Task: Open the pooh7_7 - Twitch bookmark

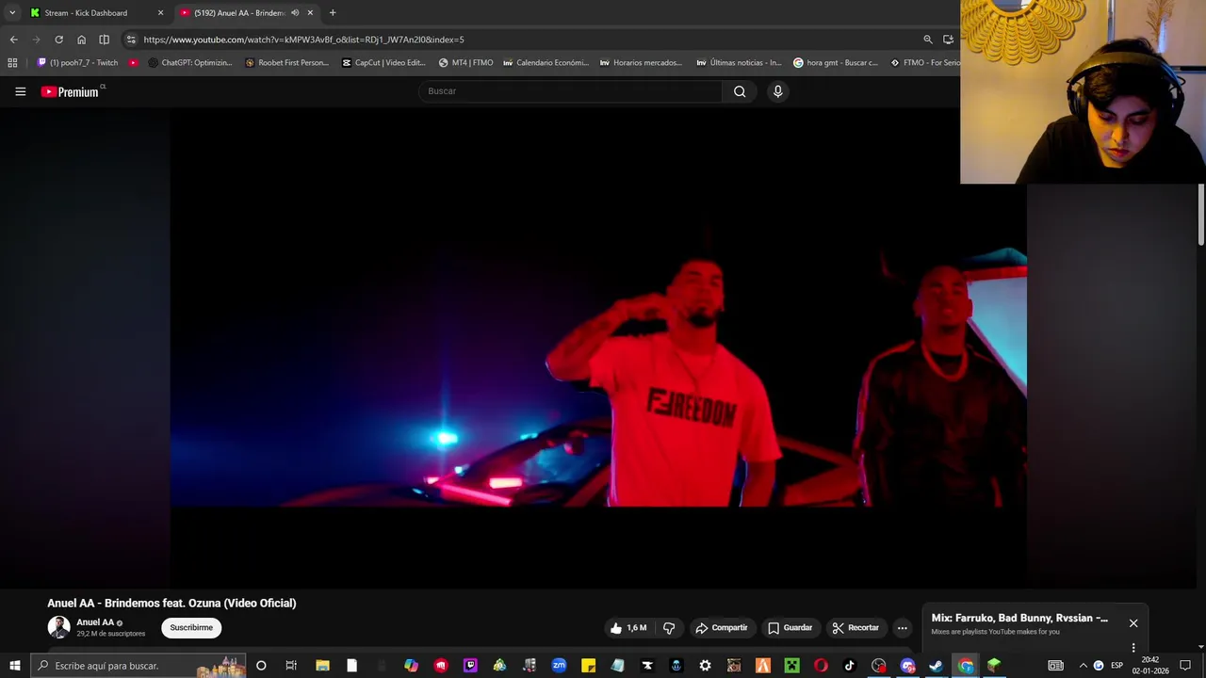Action: pos(77,63)
